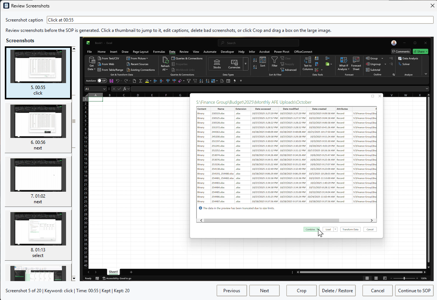Select thumbnail 7. 01:02 next
This screenshot has width=437, height=300.
(x=38, y=181)
